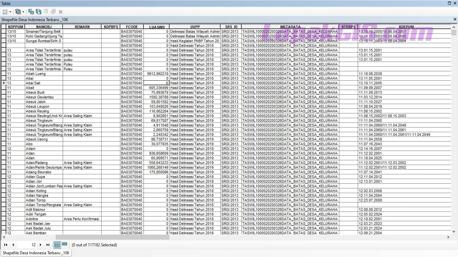This screenshot has height=257, width=458.
Task: Click the 'Sinamar/Tanjung Belit' cell
Action: coord(44,31)
